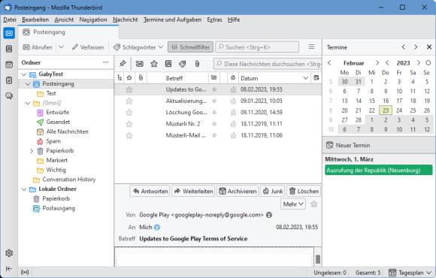Sort by junk status column header
Screen dimensions: 436x278
click(233, 78)
